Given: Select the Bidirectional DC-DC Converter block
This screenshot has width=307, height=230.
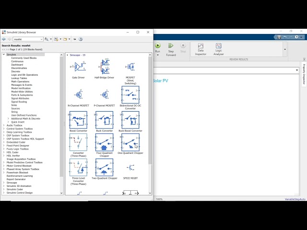Looking at the screenshot, I should (x=130, y=95).
